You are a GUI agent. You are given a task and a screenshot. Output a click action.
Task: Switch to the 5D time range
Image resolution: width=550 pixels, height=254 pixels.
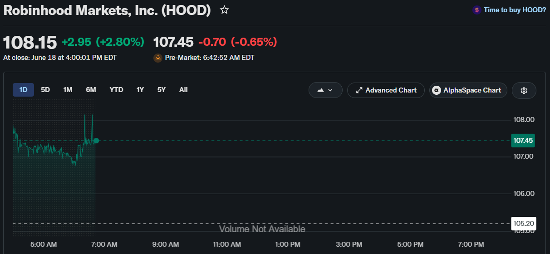(45, 90)
